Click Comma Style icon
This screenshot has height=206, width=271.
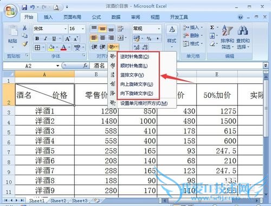pyautogui.click(x=157, y=38)
